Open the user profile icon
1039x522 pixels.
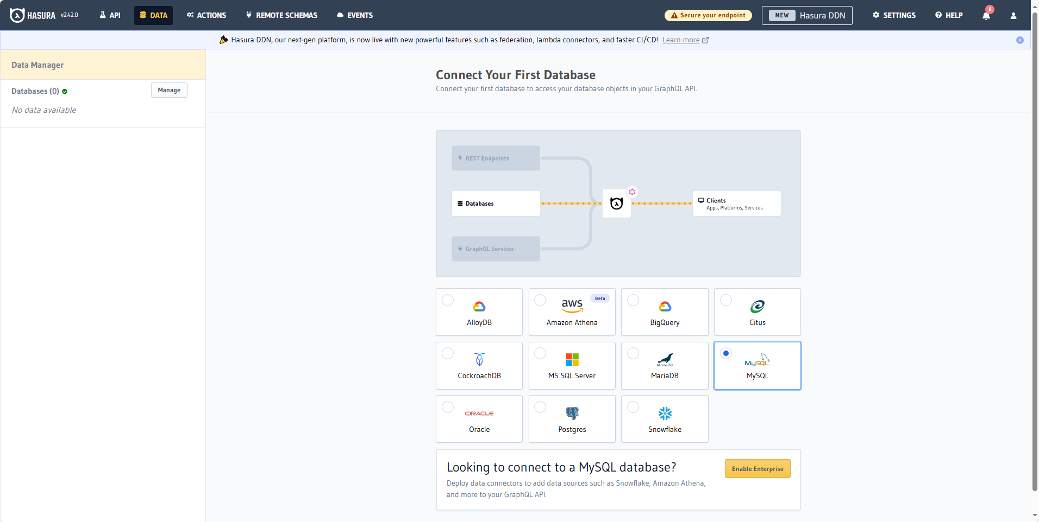1013,16
